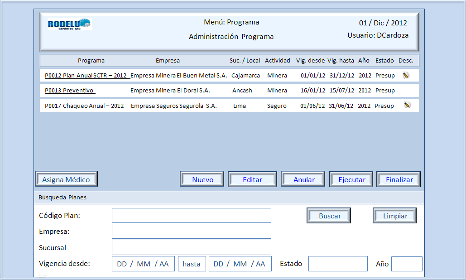
Task: Focus the Estado search input field
Action: 338,264
